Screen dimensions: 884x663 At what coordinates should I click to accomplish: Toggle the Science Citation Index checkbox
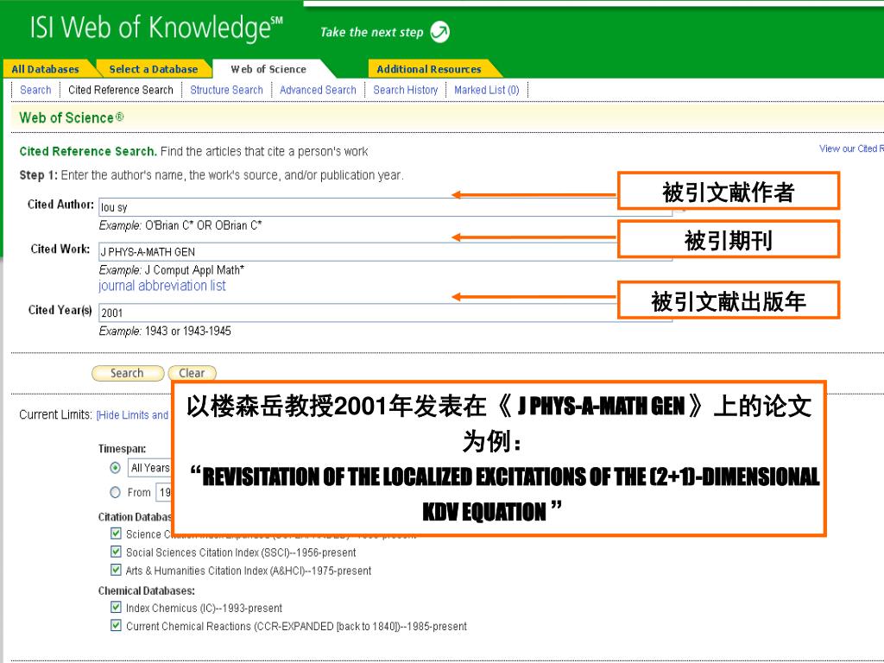pyautogui.click(x=116, y=534)
